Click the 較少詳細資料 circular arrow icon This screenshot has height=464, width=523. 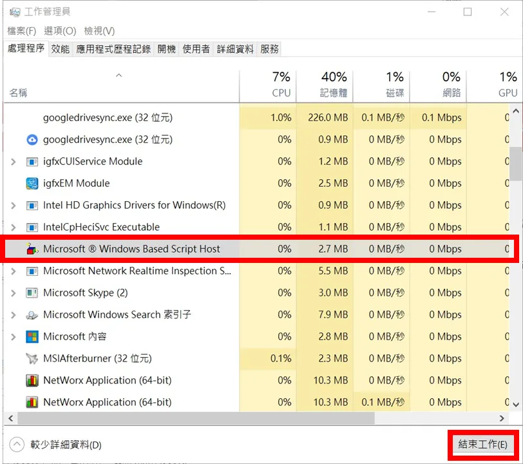tap(17, 444)
